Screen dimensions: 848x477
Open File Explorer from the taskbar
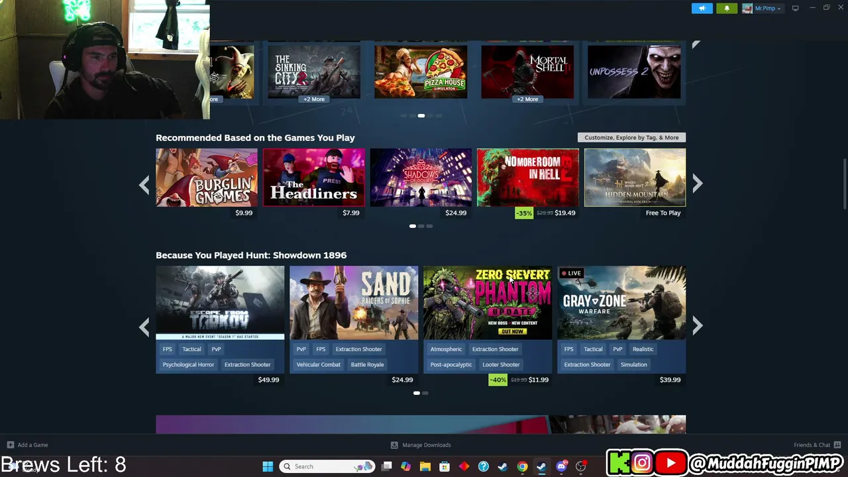click(x=425, y=466)
